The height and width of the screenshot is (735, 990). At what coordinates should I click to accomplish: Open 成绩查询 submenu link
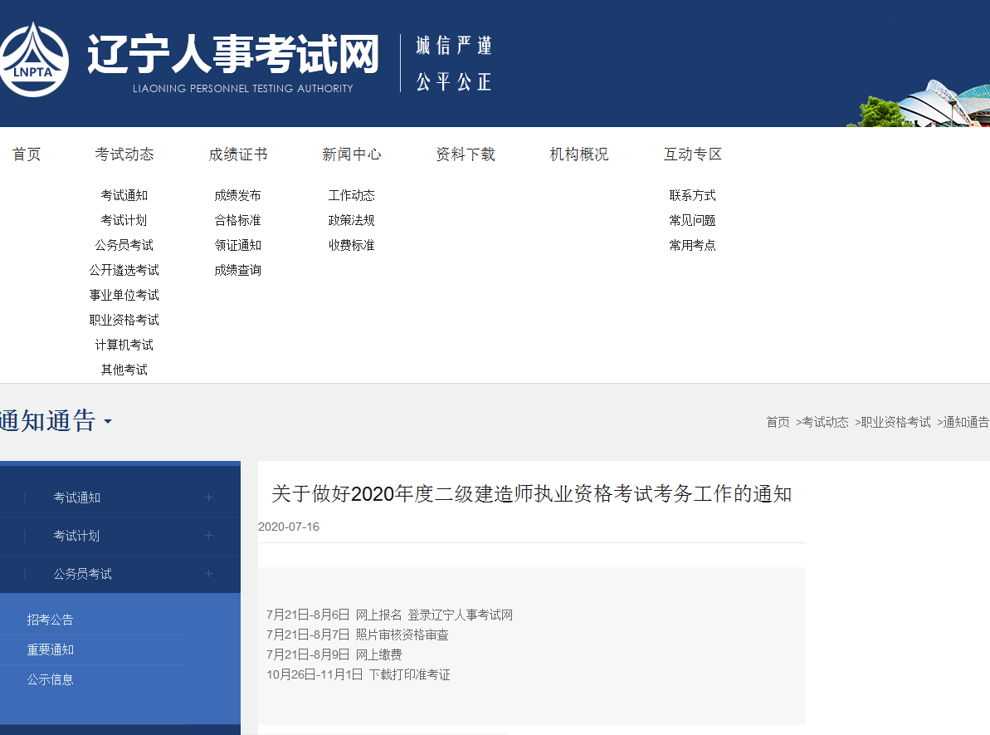click(238, 270)
